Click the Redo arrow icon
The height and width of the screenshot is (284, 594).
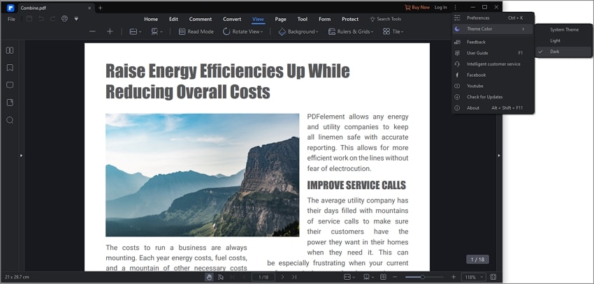pos(52,19)
